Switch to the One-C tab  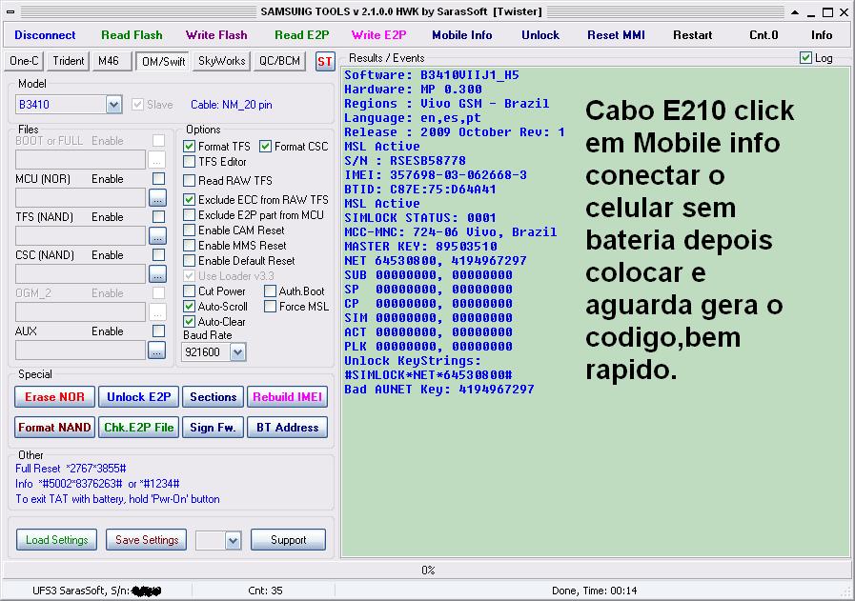pos(24,61)
